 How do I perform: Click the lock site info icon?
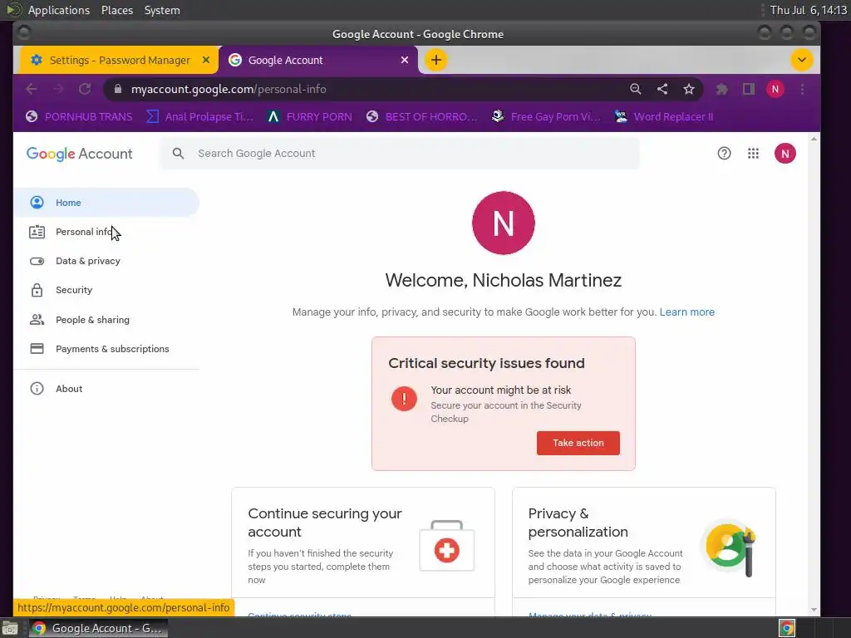118,89
